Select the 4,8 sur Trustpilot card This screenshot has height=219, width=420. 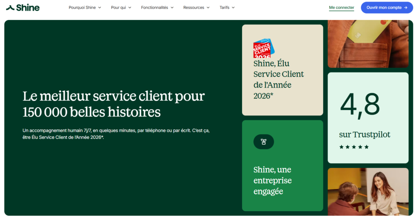pyautogui.click(x=368, y=117)
